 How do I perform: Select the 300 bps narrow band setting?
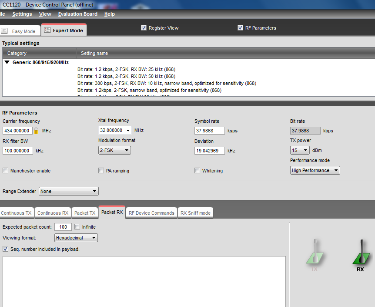[x=167, y=83]
